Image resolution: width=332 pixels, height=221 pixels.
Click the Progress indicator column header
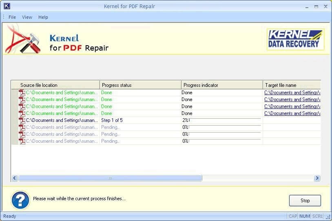222,85
